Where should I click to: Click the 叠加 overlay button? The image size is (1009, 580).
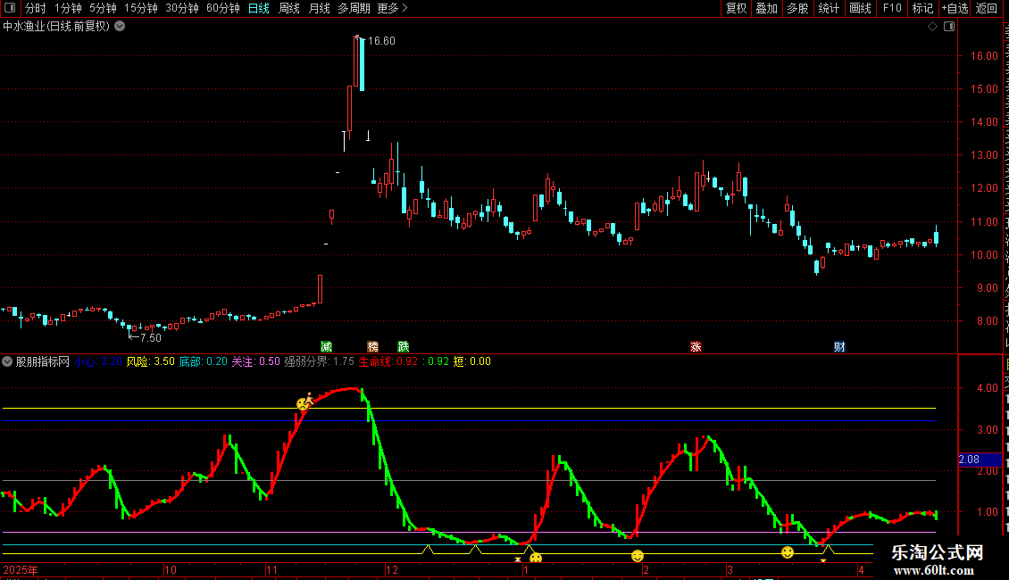766,8
